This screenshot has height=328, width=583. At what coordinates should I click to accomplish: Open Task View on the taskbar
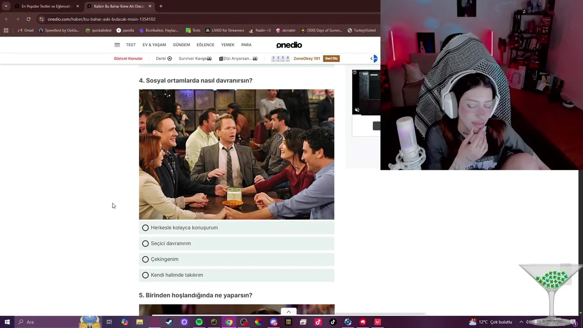109,322
